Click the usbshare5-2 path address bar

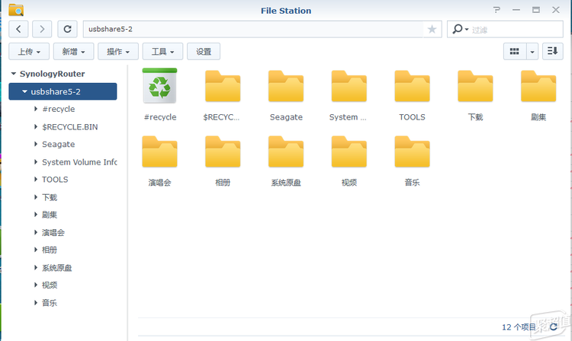252,29
